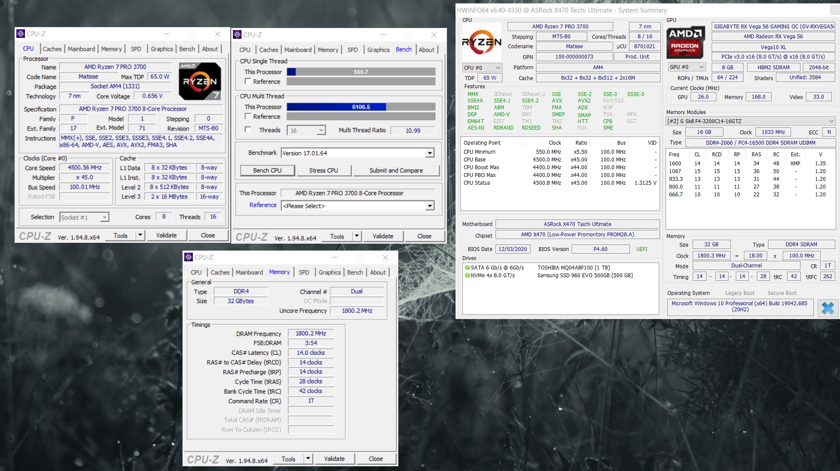Click the green SATA drive status icon
This screenshot has height=471, width=840.
467,267
